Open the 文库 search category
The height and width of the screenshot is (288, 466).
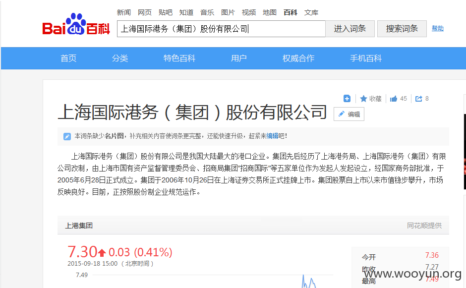pos(311,12)
